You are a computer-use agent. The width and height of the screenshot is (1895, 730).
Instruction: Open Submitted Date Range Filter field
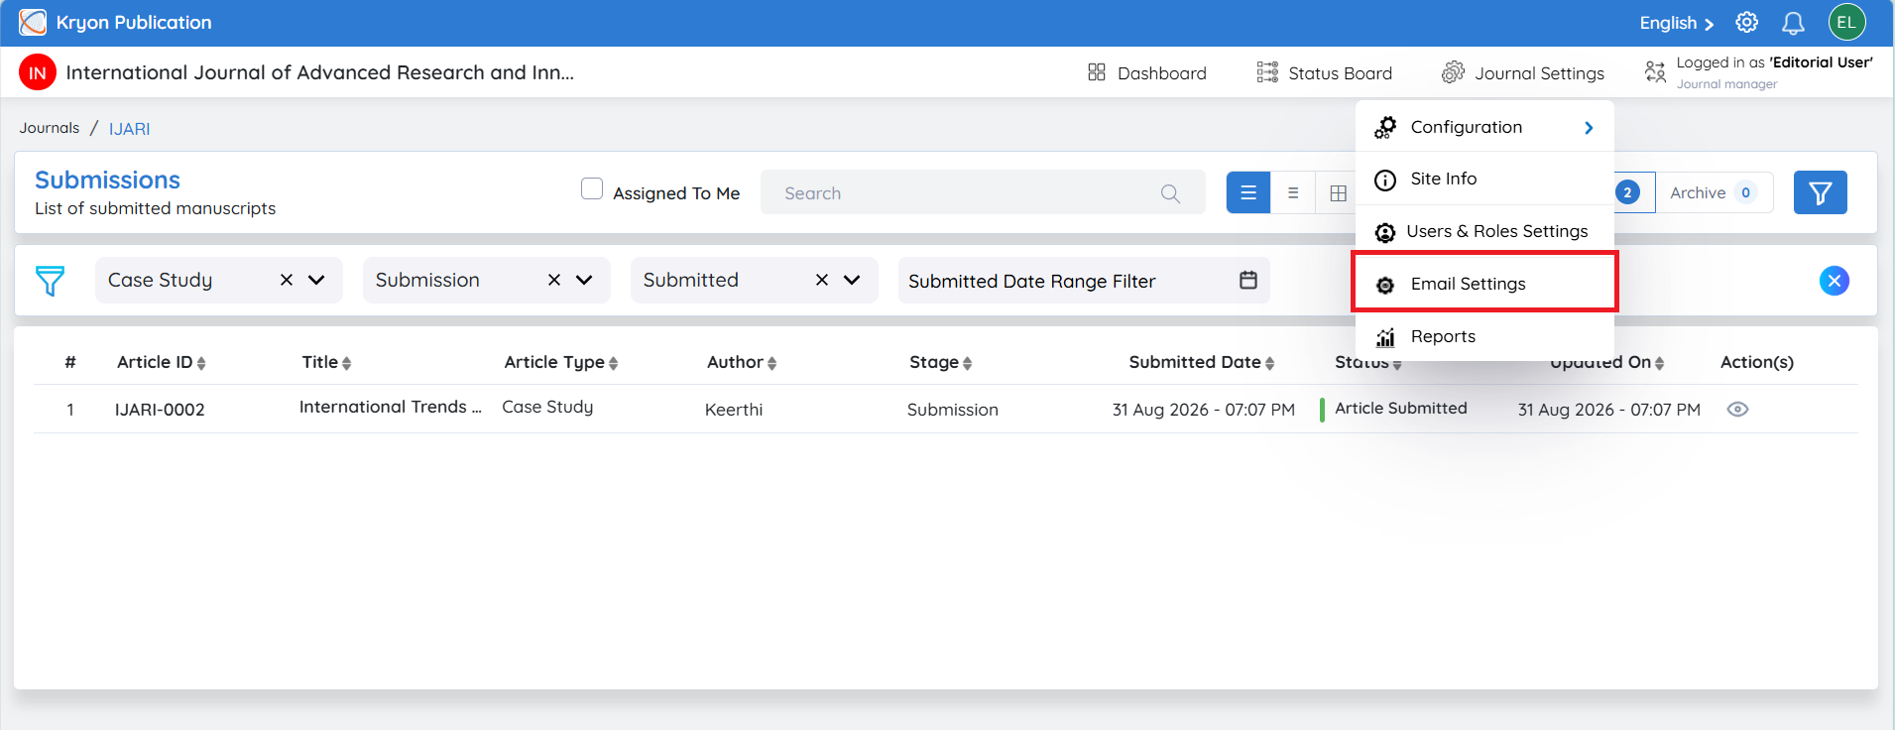tap(1084, 281)
